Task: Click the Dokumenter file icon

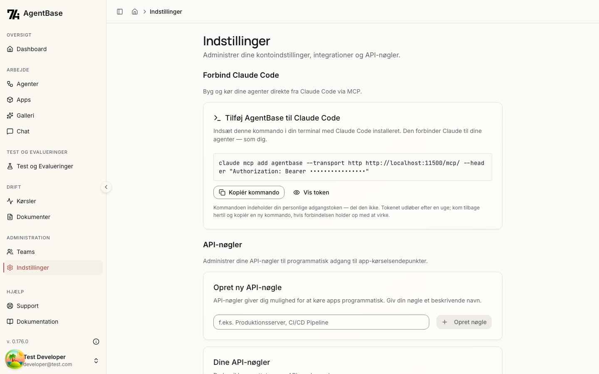Action: click(10, 217)
